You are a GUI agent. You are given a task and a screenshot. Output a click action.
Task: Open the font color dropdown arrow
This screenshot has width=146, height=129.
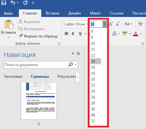(141, 34)
